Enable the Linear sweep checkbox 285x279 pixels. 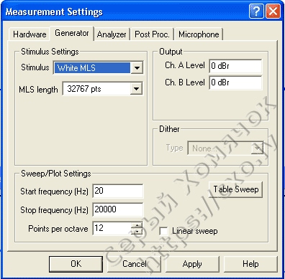163,232
